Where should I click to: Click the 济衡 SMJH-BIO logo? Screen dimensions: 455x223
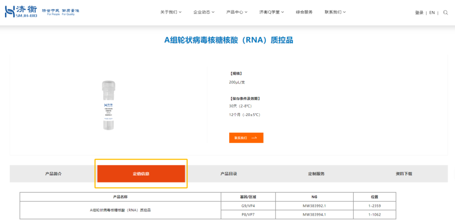(x=21, y=12)
